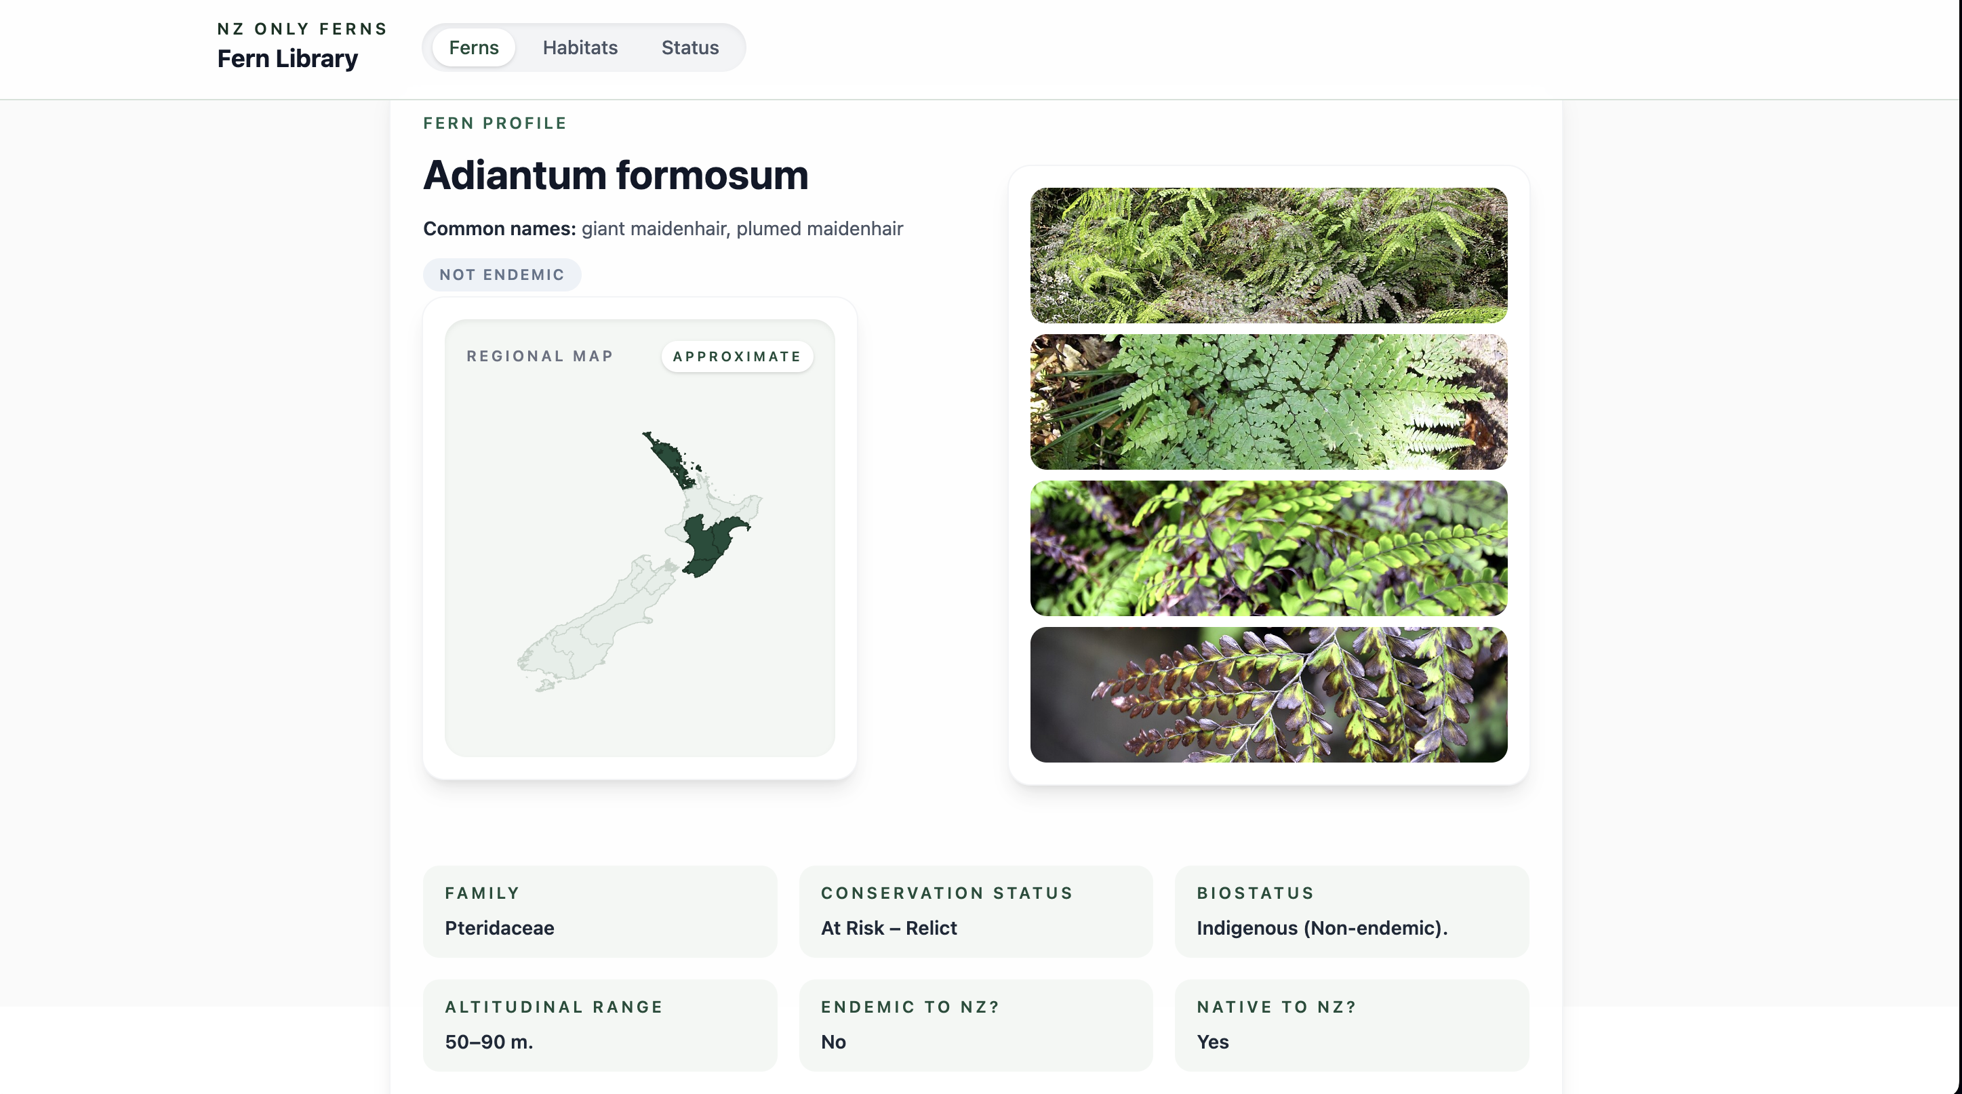This screenshot has width=1962, height=1094.
Task: Click the Indigenous (Non-endemic) biostatus value
Action: pos(1321,928)
